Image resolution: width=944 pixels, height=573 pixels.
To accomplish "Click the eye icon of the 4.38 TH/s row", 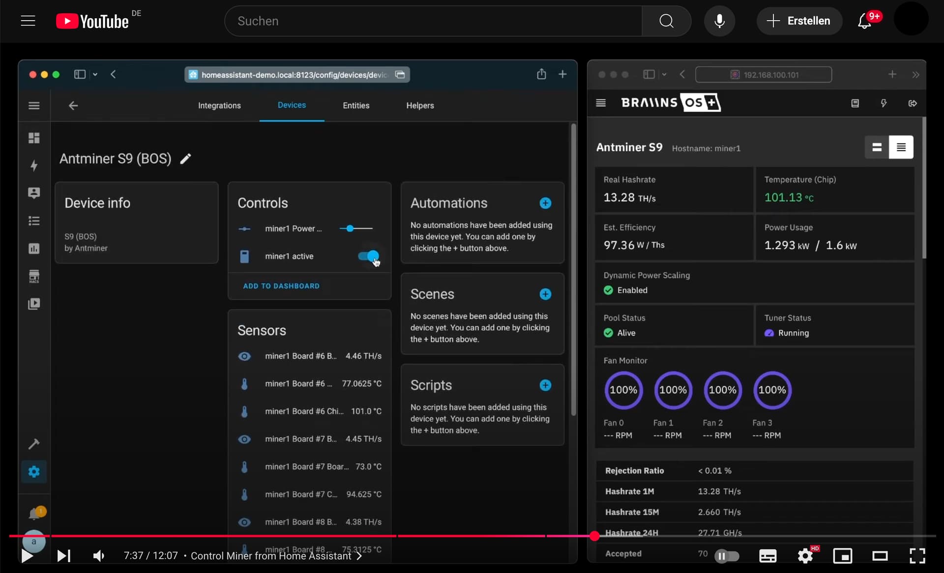I will pyautogui.click(x=244, y=522).
